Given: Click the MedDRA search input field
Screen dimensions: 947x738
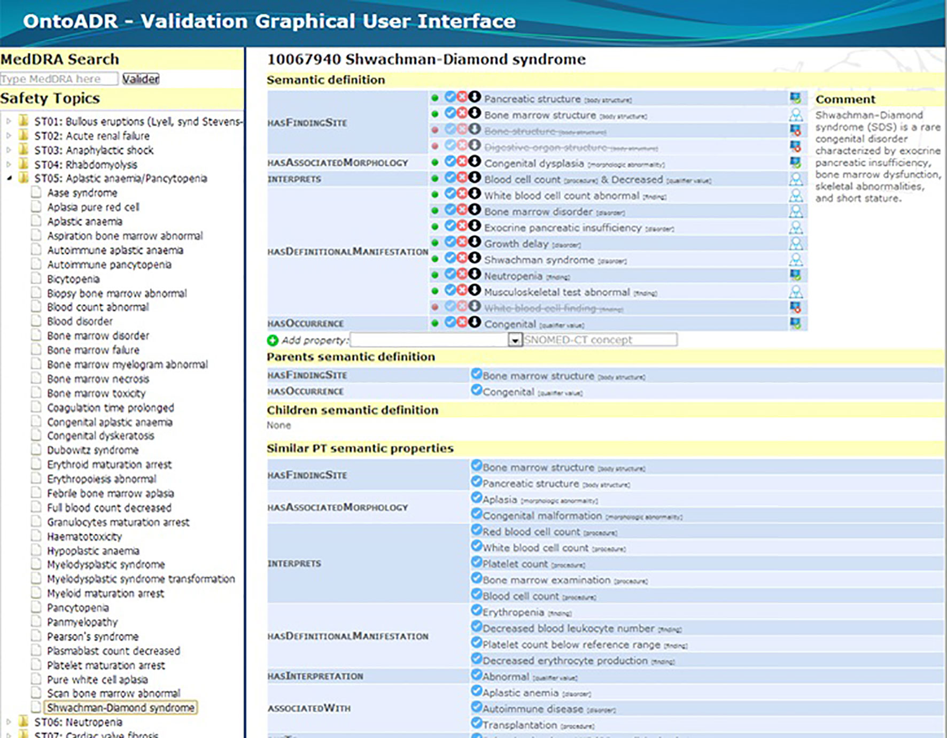Looking at the screenshot, I should click(x=59, y=79).
